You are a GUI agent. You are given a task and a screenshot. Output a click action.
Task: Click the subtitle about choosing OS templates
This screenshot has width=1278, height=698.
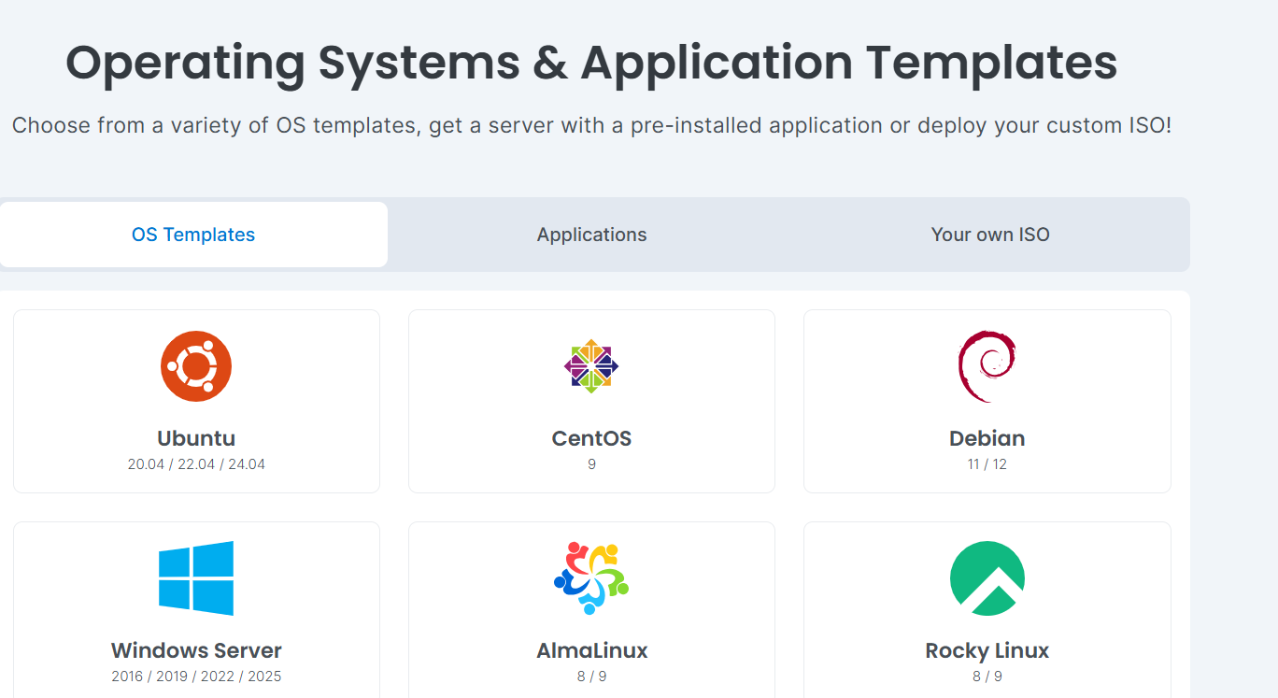[x=591, y=125]
